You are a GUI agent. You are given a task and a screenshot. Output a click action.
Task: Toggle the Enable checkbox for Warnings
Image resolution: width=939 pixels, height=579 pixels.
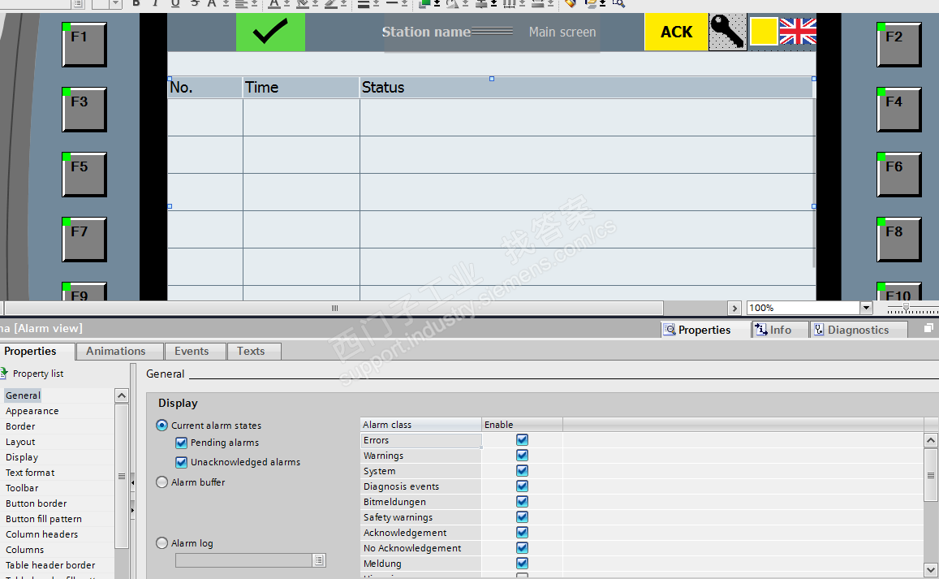(x=522, y=455)
